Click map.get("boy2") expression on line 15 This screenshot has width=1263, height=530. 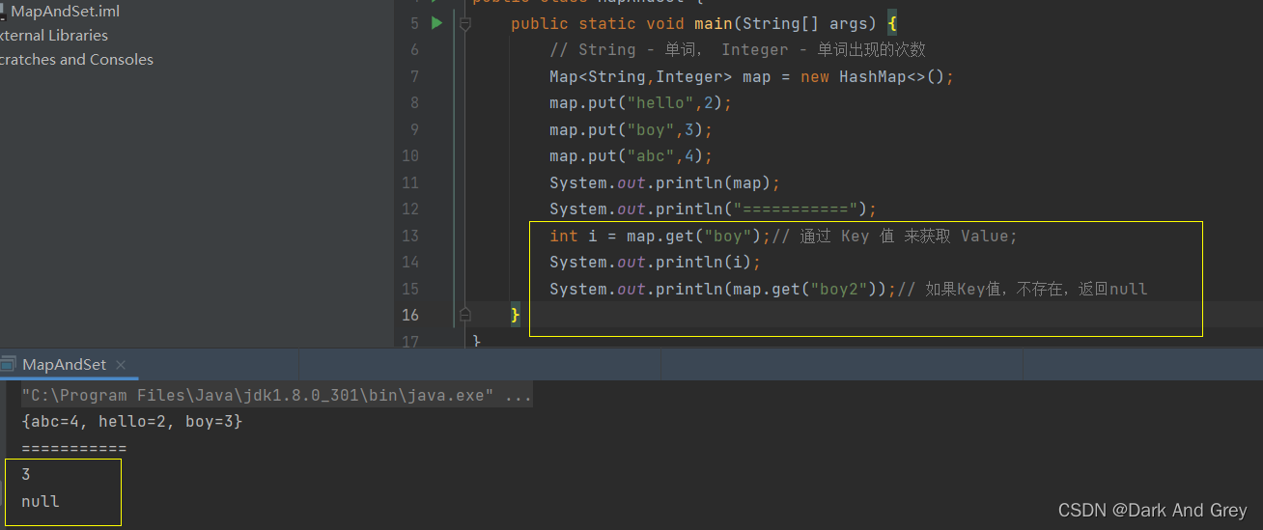coord(804,289)
